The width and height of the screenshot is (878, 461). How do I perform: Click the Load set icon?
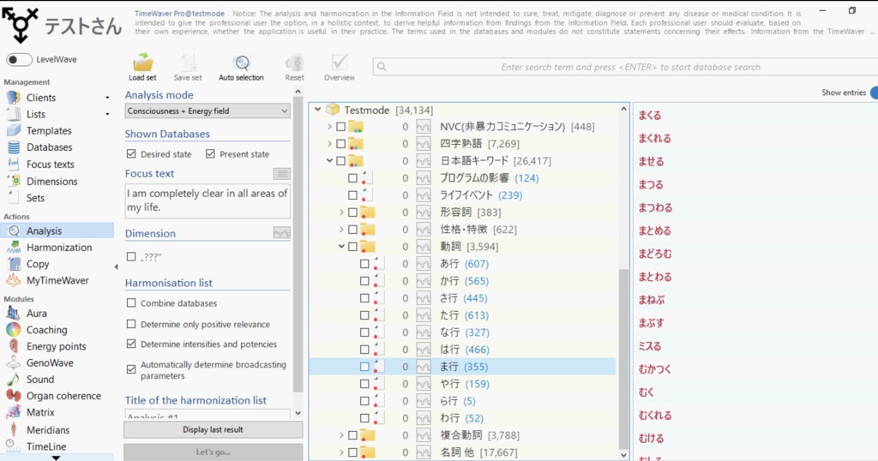(143, 62)
